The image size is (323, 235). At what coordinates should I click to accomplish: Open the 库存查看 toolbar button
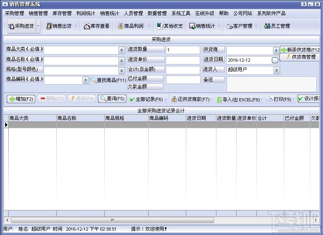(96, 26)
